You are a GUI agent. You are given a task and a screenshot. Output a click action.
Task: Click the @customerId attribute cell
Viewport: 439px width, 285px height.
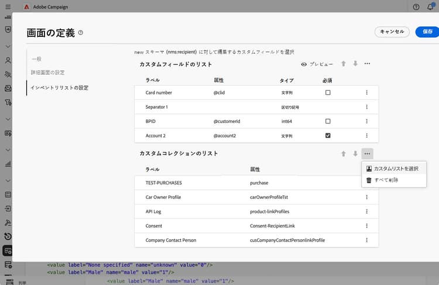[x=227, y=121]
